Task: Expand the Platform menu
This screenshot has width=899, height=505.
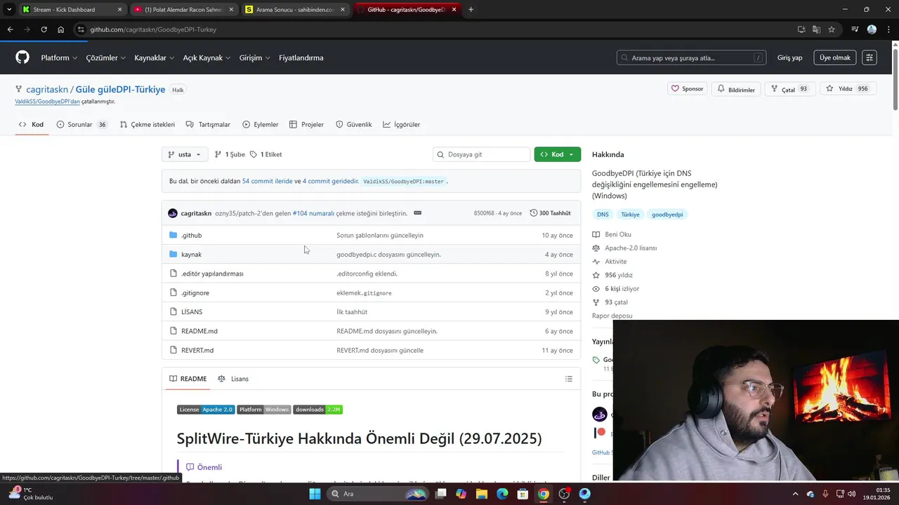Action: tap(59, 58)
